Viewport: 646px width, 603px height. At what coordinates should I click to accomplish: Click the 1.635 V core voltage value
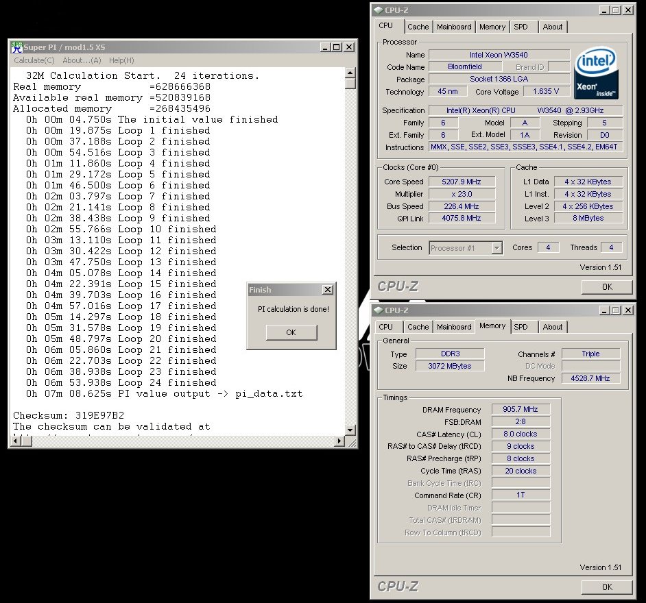pyautogui.click(x=545, y=91)
